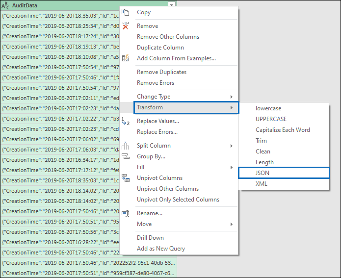Image resolution: width=341 pixels, height=278 pixels.
Task: Select cell with Id 959cf387-de80-4067-c6
Action: pos(89,273)
